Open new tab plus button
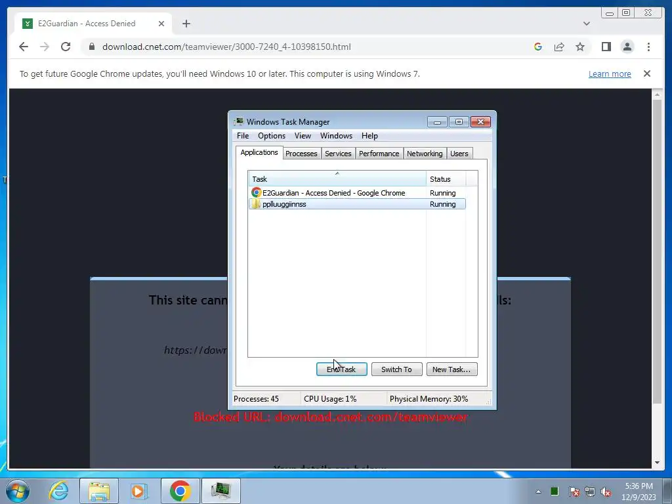This screenshot has height=504, width=672. 186,24
